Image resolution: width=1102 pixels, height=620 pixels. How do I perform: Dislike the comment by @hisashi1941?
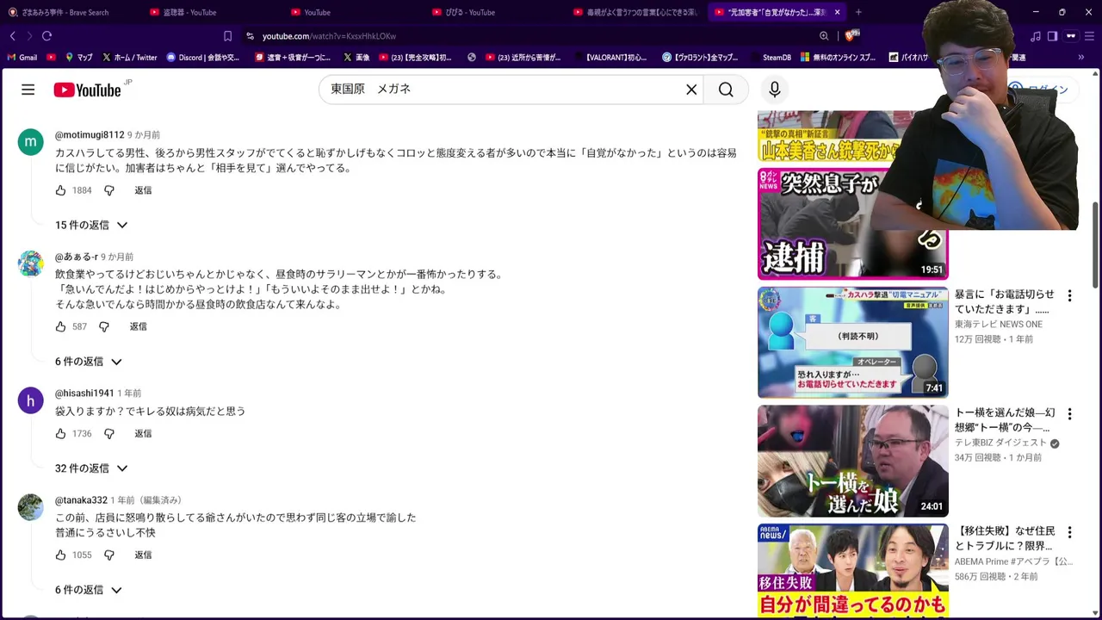109,433
